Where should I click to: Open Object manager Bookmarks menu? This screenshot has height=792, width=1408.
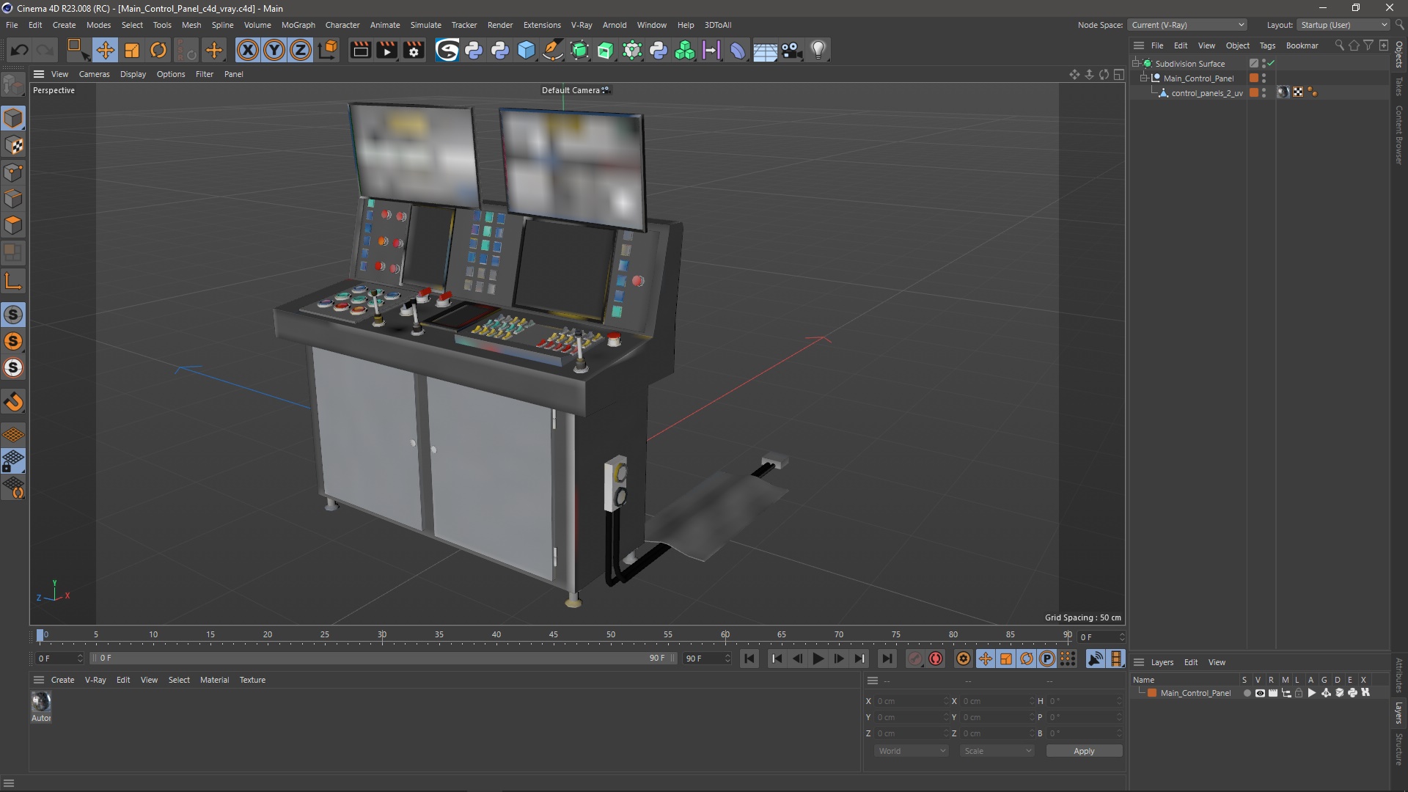click(1302, 45)
